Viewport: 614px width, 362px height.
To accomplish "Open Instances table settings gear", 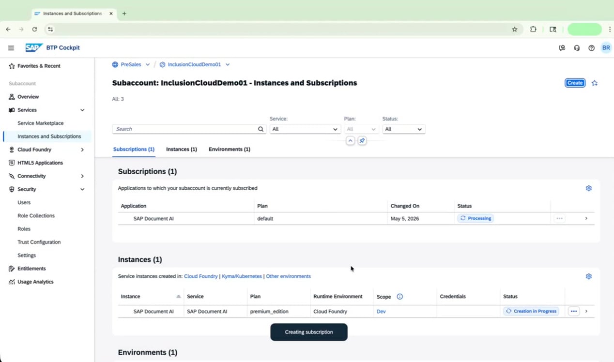I will [589, 276].
